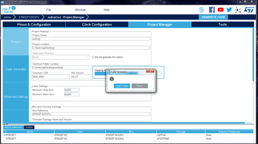Close the Code Generation dialog with red X
This screenshot has width=258, height=144.
(x=150, y=71)
